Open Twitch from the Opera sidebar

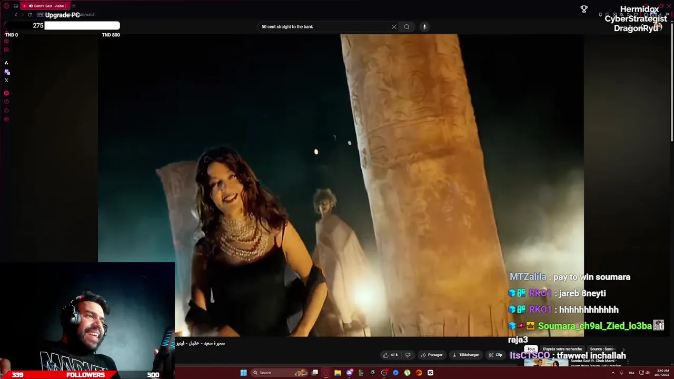pyautogui.click(x=7, y=72)
